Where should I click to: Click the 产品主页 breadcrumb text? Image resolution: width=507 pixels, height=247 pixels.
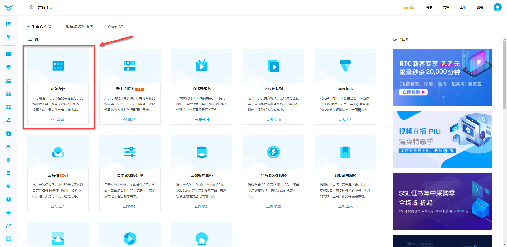pyautogui.click(x=45, y=7)
